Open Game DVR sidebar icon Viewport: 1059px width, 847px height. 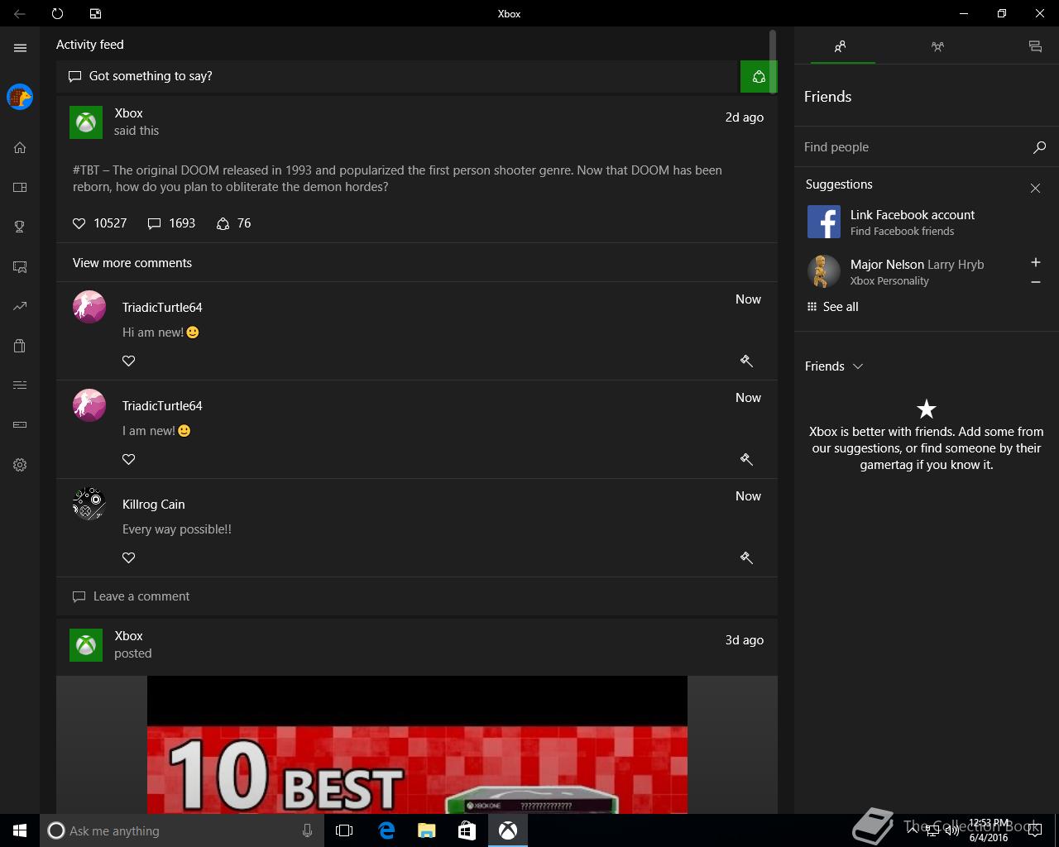[20, 266]
